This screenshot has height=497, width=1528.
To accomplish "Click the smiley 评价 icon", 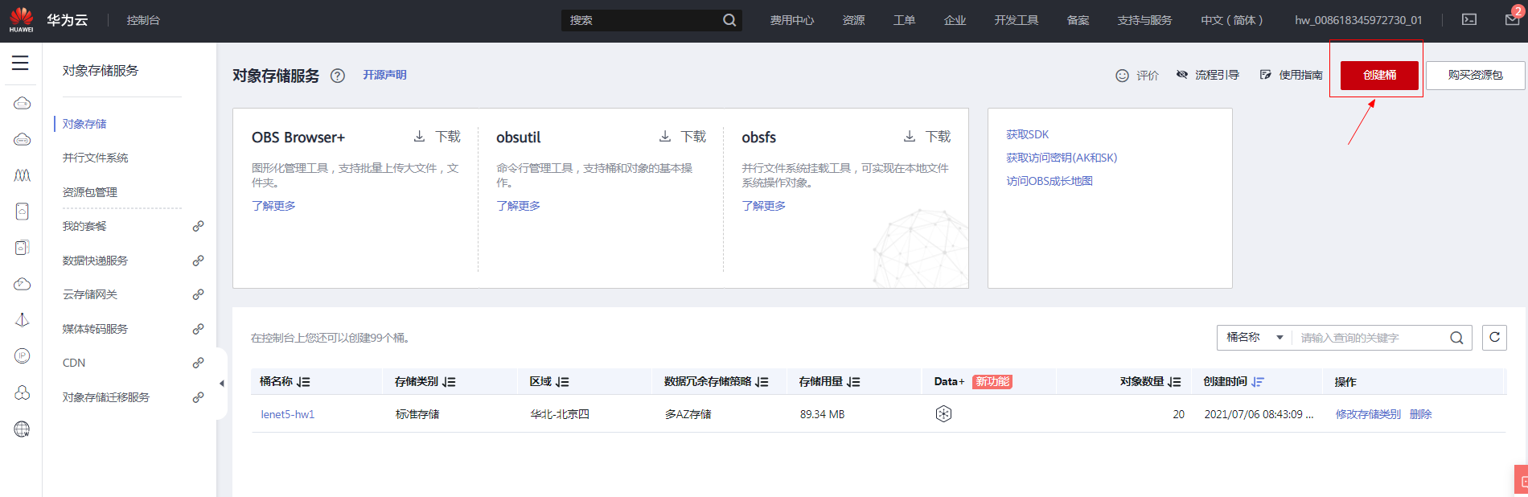I will click(1122, 76).
